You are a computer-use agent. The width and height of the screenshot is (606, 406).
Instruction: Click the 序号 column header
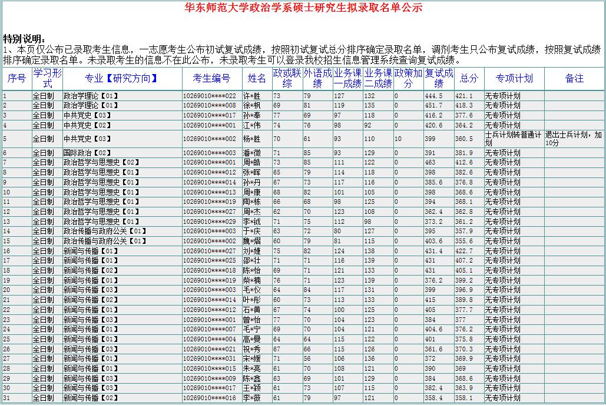[16, 79]
